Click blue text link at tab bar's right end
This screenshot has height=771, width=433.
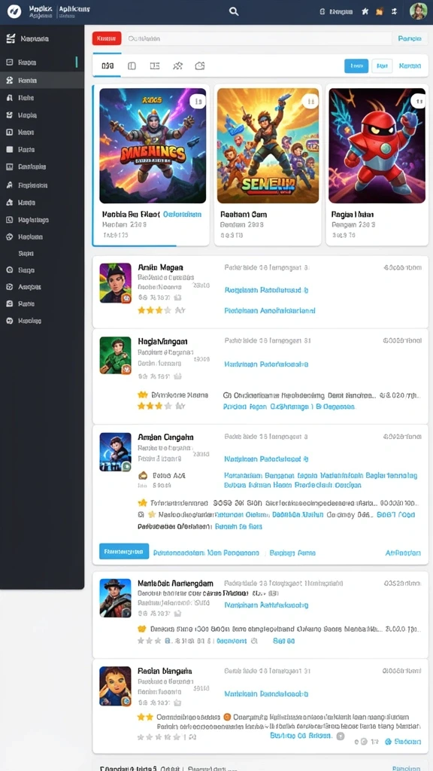pos(410,66)
